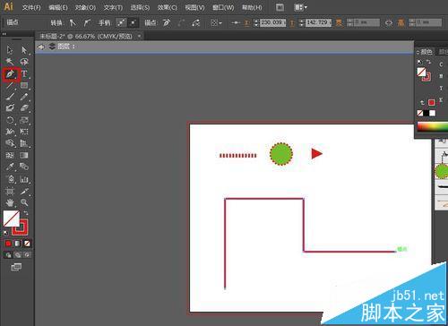
Task: Select the Line Segment tool
Action: [x=10, y=86]
